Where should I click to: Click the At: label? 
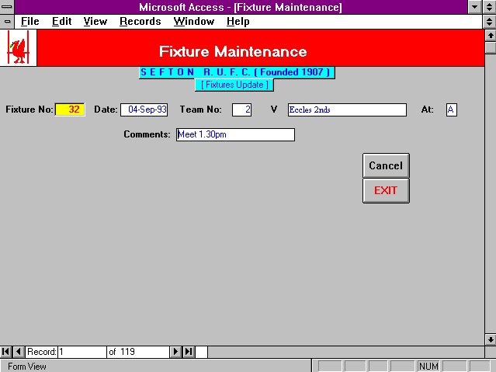(x=428, y=110)
